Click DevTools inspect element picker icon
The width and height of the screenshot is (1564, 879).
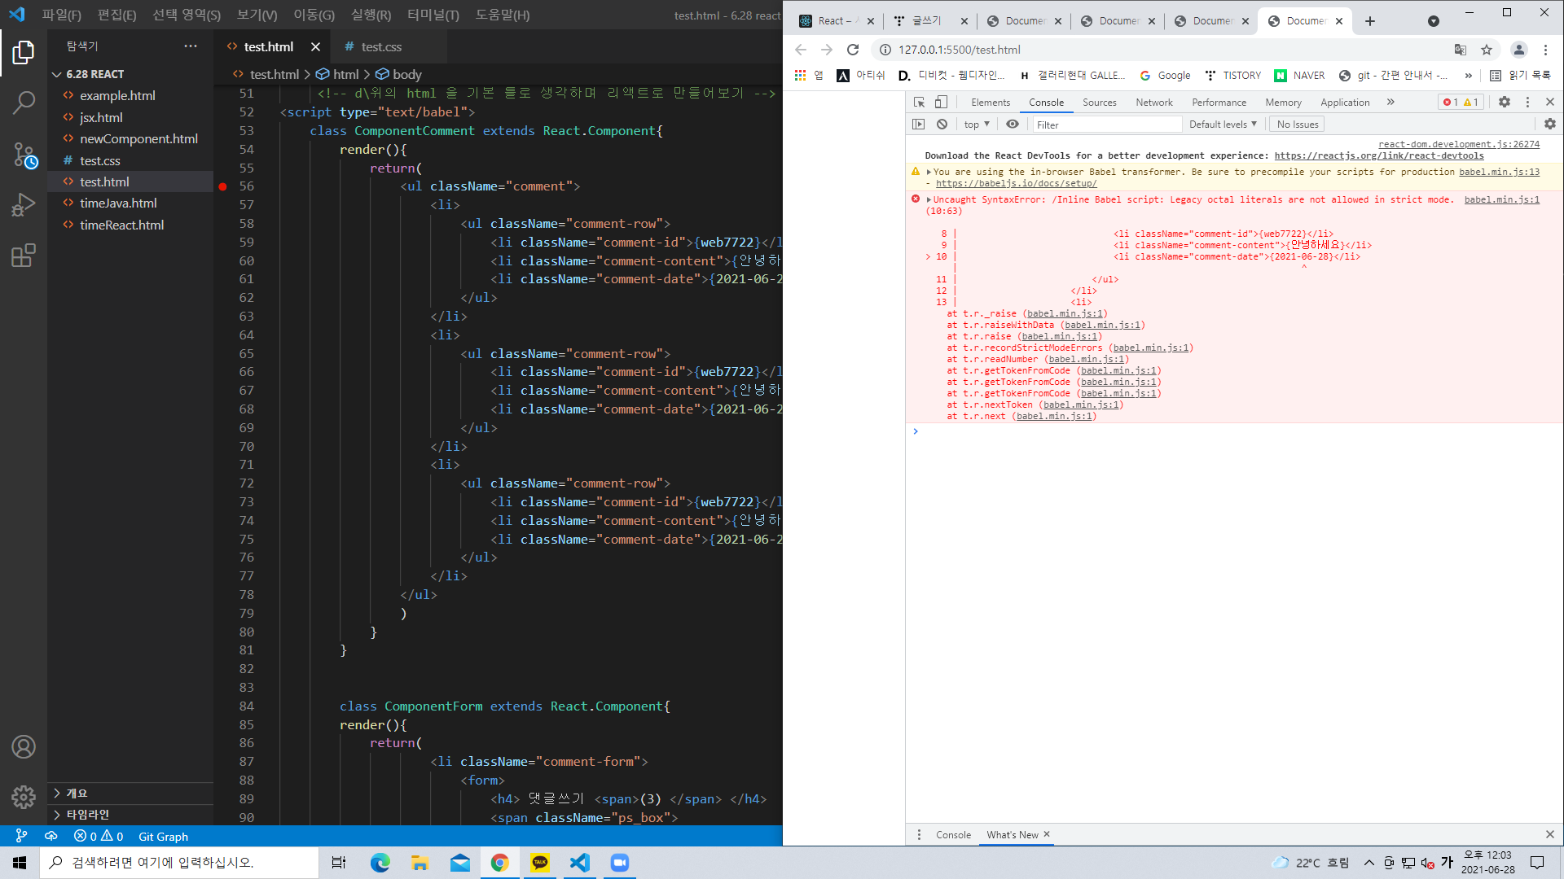pos(919,102)
